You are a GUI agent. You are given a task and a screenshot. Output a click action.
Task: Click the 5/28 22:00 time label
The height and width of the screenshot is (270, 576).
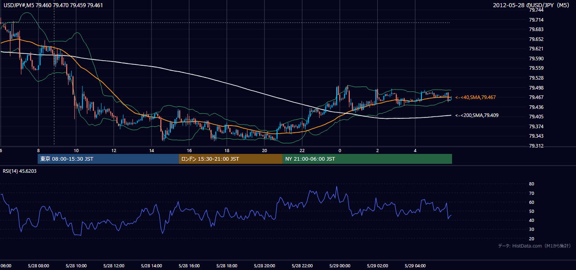click(302, 265)
